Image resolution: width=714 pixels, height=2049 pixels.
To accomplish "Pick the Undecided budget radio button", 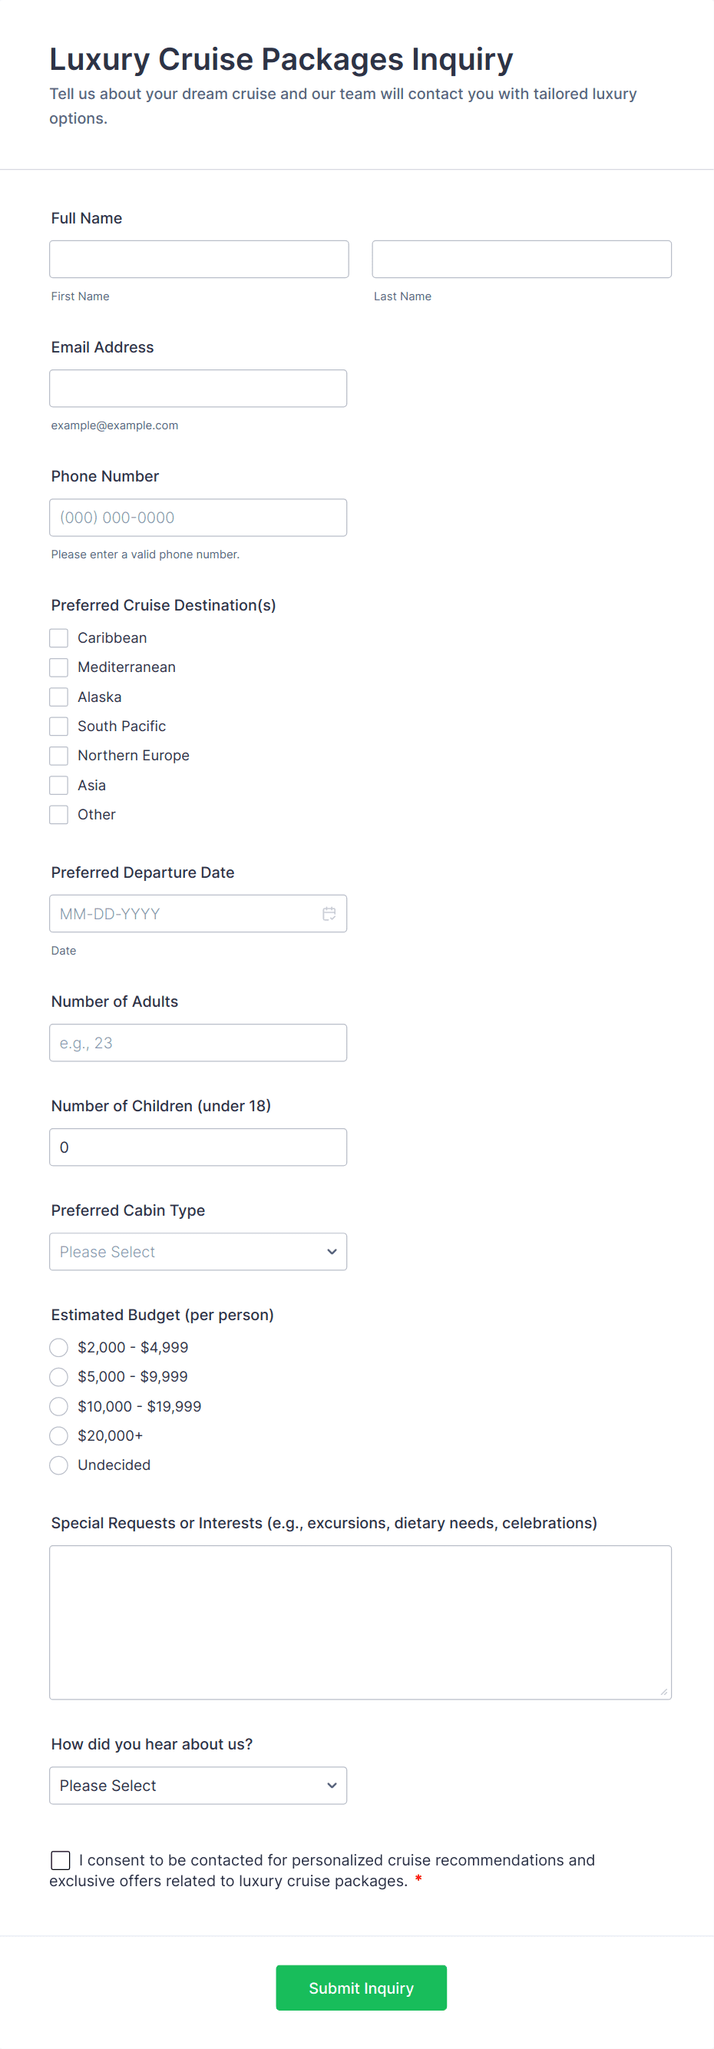I will (x=59, y=1465).
